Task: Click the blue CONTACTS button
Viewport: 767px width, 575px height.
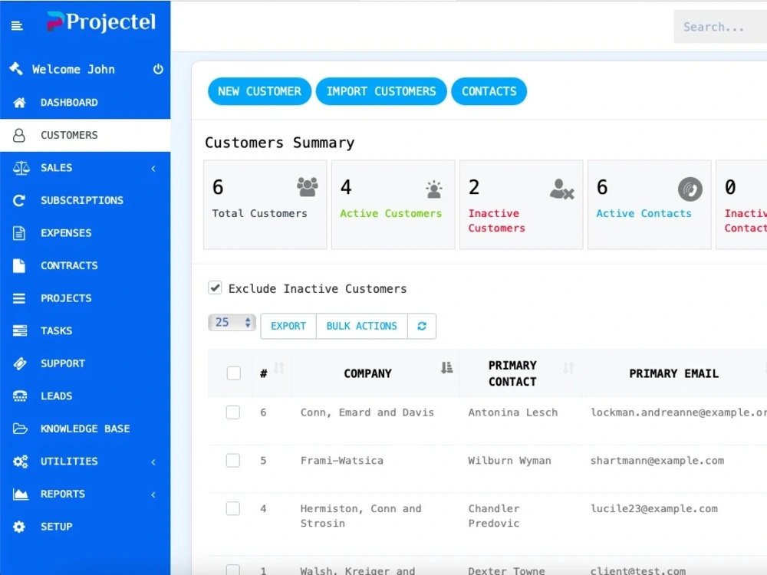Action: pyautogui.click(x=489, y=91)
